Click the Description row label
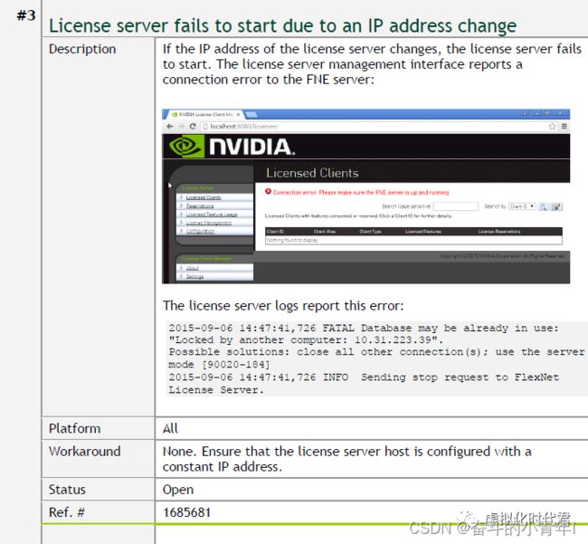 82,49
